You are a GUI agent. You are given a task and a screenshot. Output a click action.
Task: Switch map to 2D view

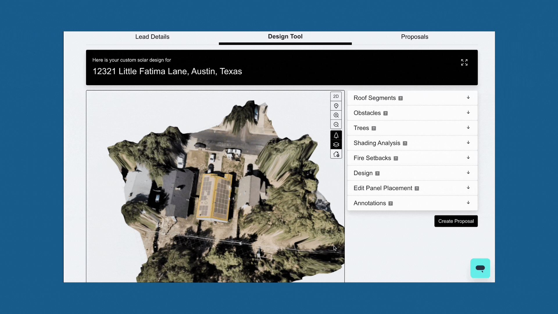[336, 96]
